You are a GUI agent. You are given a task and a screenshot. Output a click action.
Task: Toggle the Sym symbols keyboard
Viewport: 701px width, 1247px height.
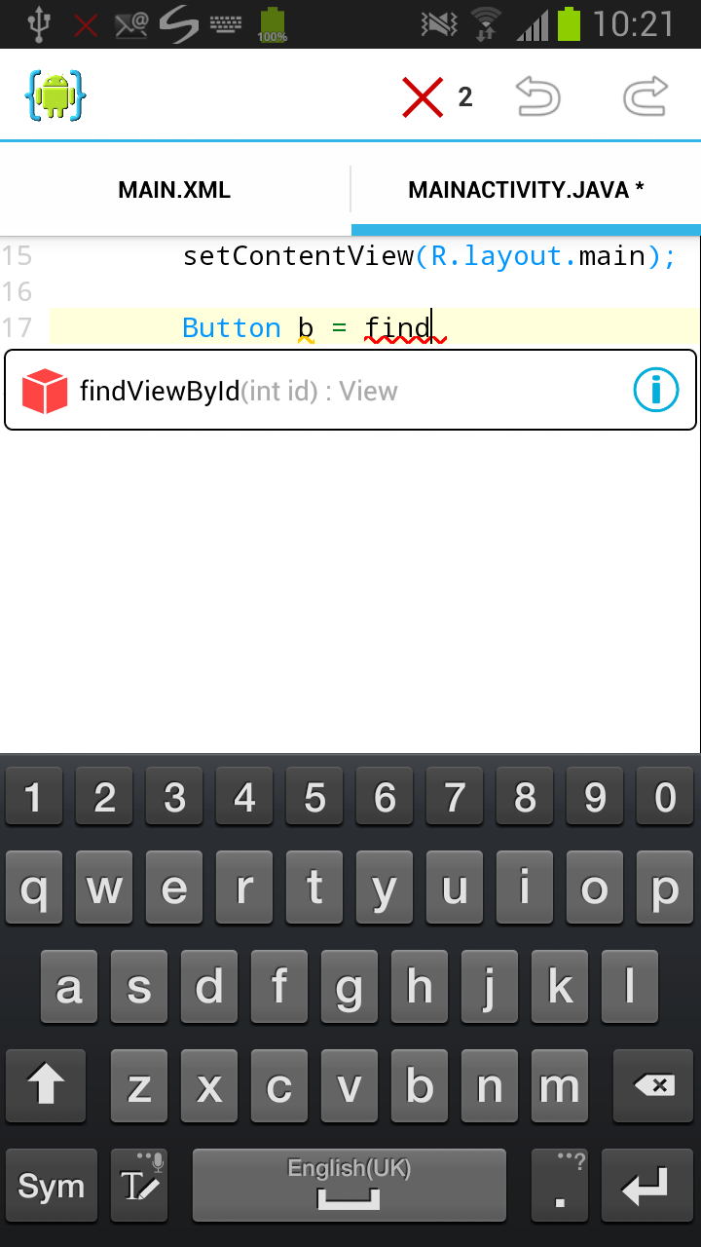pyautogui.click(x=52, y=1185)
